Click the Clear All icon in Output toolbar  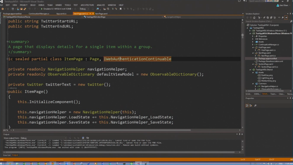click(83, 138)
